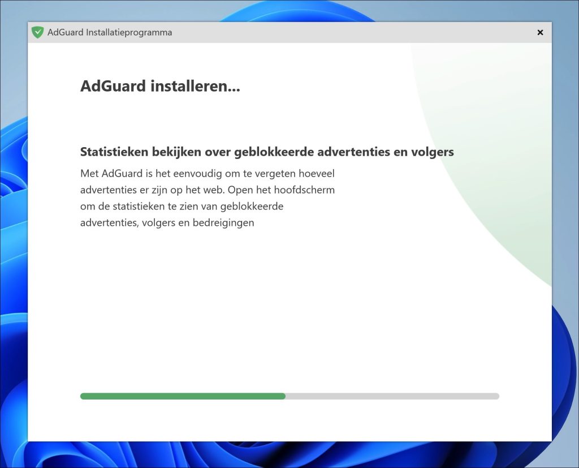The image size is (579, 468).
Task: Click the title bar text 'AdGuard Installatieprogramma'
Action: coord(110,32)
